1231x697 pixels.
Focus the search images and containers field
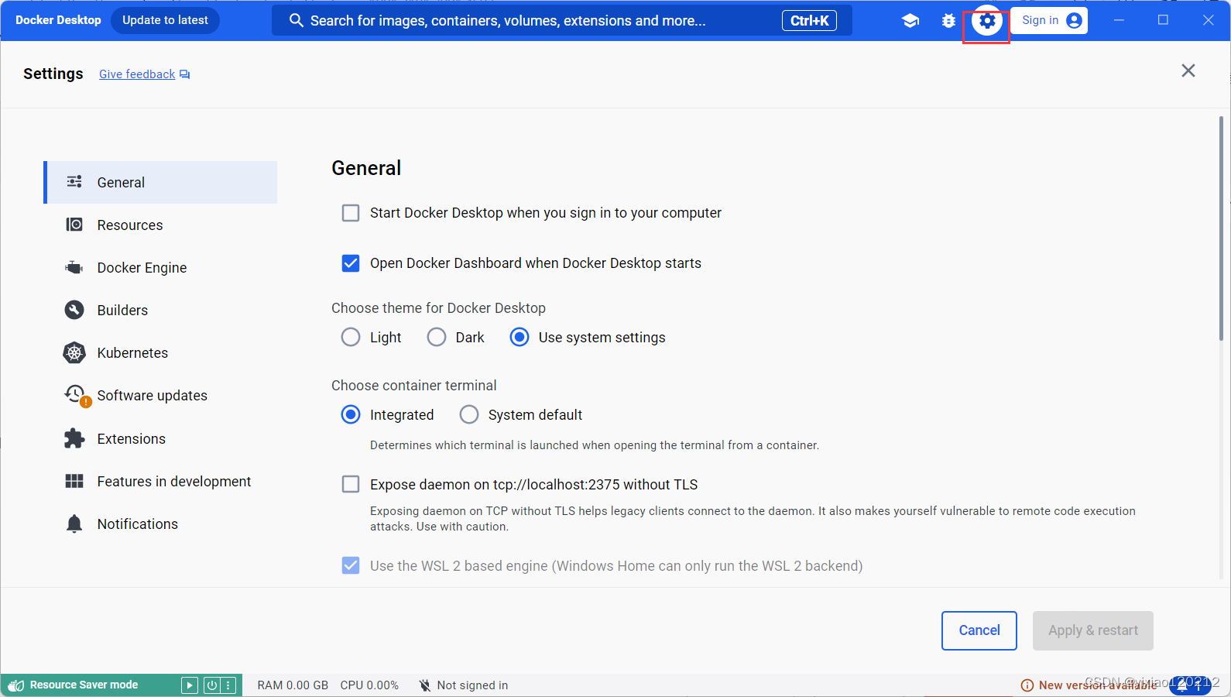tap(562, 20)
